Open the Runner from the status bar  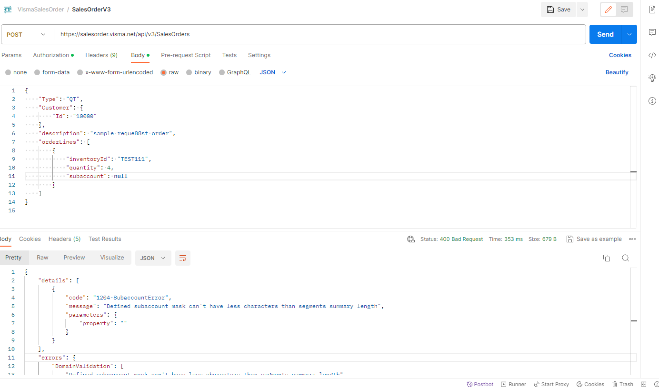click(x=513, y=384)
